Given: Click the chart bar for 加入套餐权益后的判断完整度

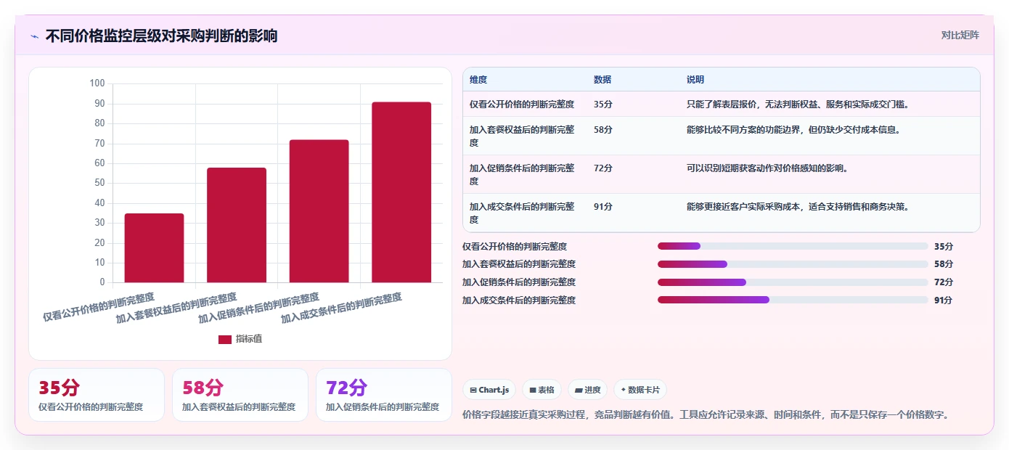Looking at the screenshot, I should [237, 225].
